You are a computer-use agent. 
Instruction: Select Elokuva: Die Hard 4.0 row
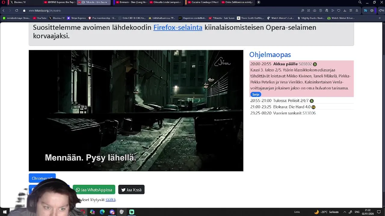point(301,107)
